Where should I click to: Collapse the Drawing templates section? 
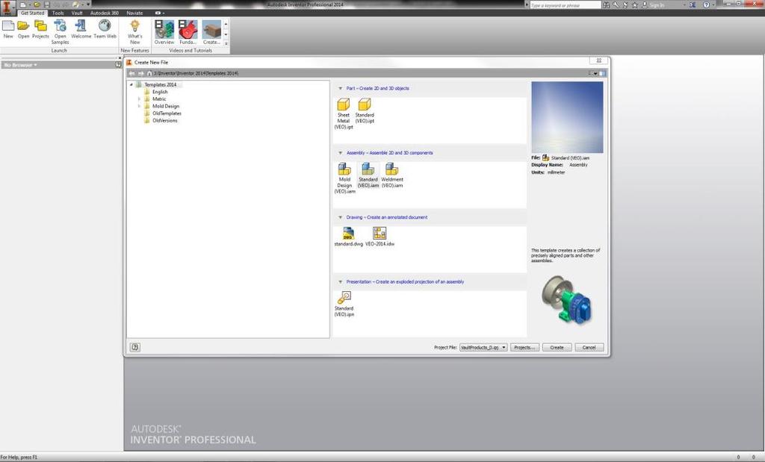point(340,217)
